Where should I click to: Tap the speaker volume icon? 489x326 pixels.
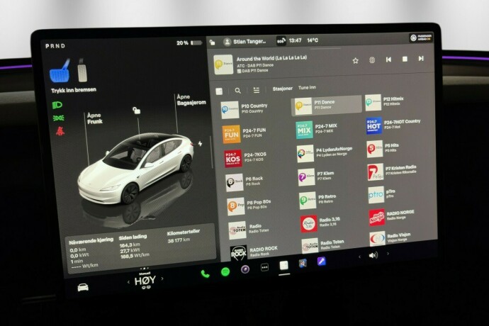click(x=373, y=255)
